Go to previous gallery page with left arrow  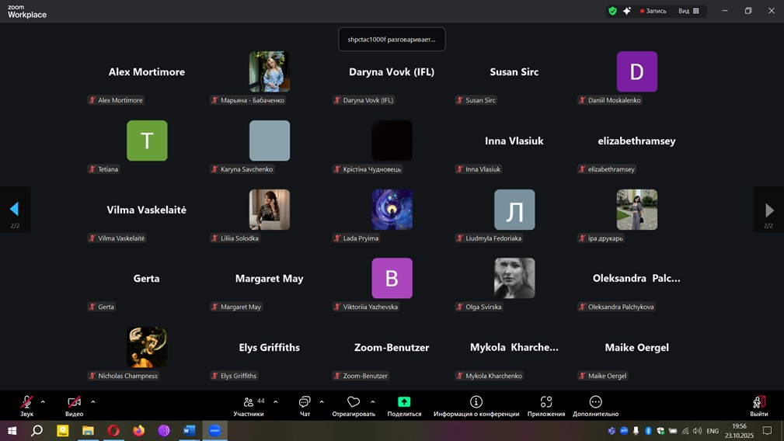[x=14, y=209]
